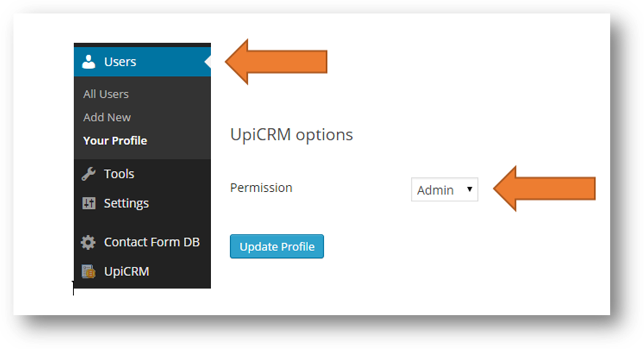Click the Permission dropdown arrow
This screenshot has width=644, height=349.
click(x=470, y=189)
